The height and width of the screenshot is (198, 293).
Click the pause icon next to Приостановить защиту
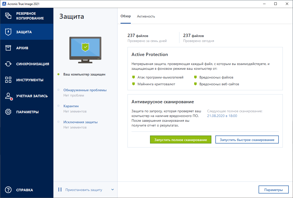[x=60, y=190]
